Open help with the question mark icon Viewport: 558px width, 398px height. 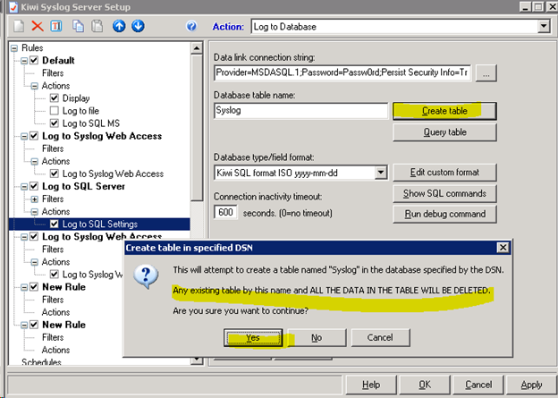pos(190,26)
